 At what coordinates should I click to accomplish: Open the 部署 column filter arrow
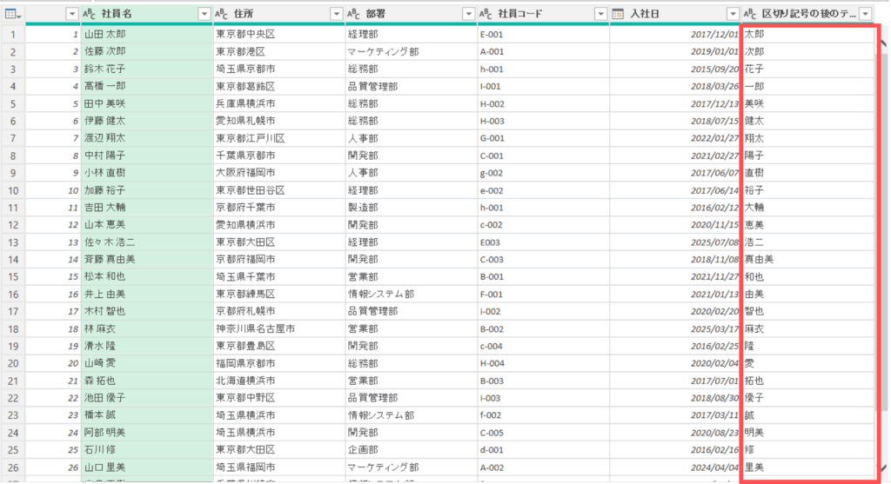point(468,14)
